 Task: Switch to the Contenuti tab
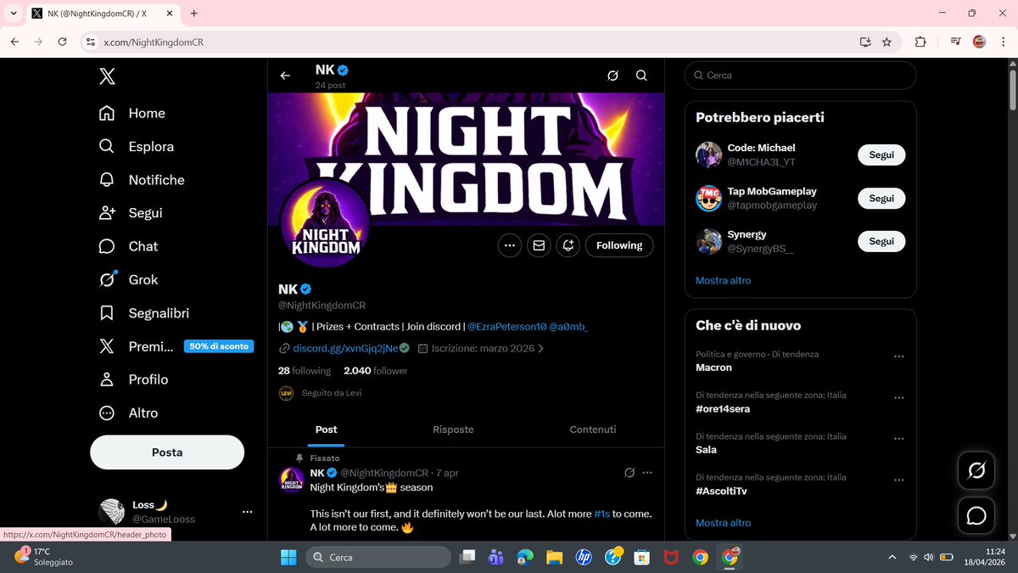tap(593, 430)
